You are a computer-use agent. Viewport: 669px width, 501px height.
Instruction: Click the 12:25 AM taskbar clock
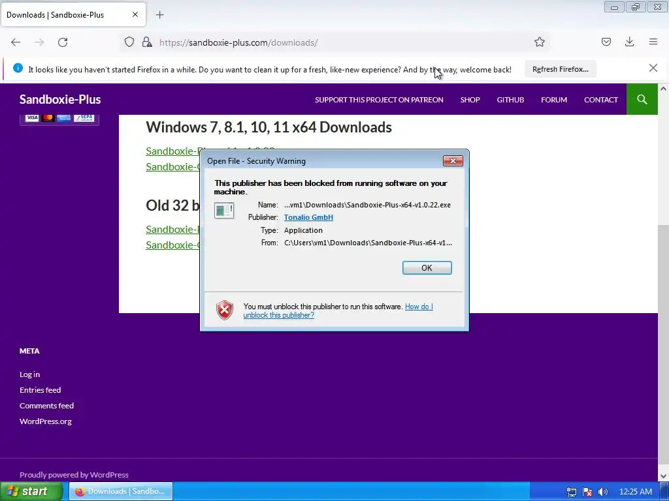[x=635, y=492]
